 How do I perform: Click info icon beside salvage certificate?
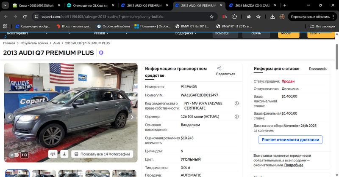point(236,103)
